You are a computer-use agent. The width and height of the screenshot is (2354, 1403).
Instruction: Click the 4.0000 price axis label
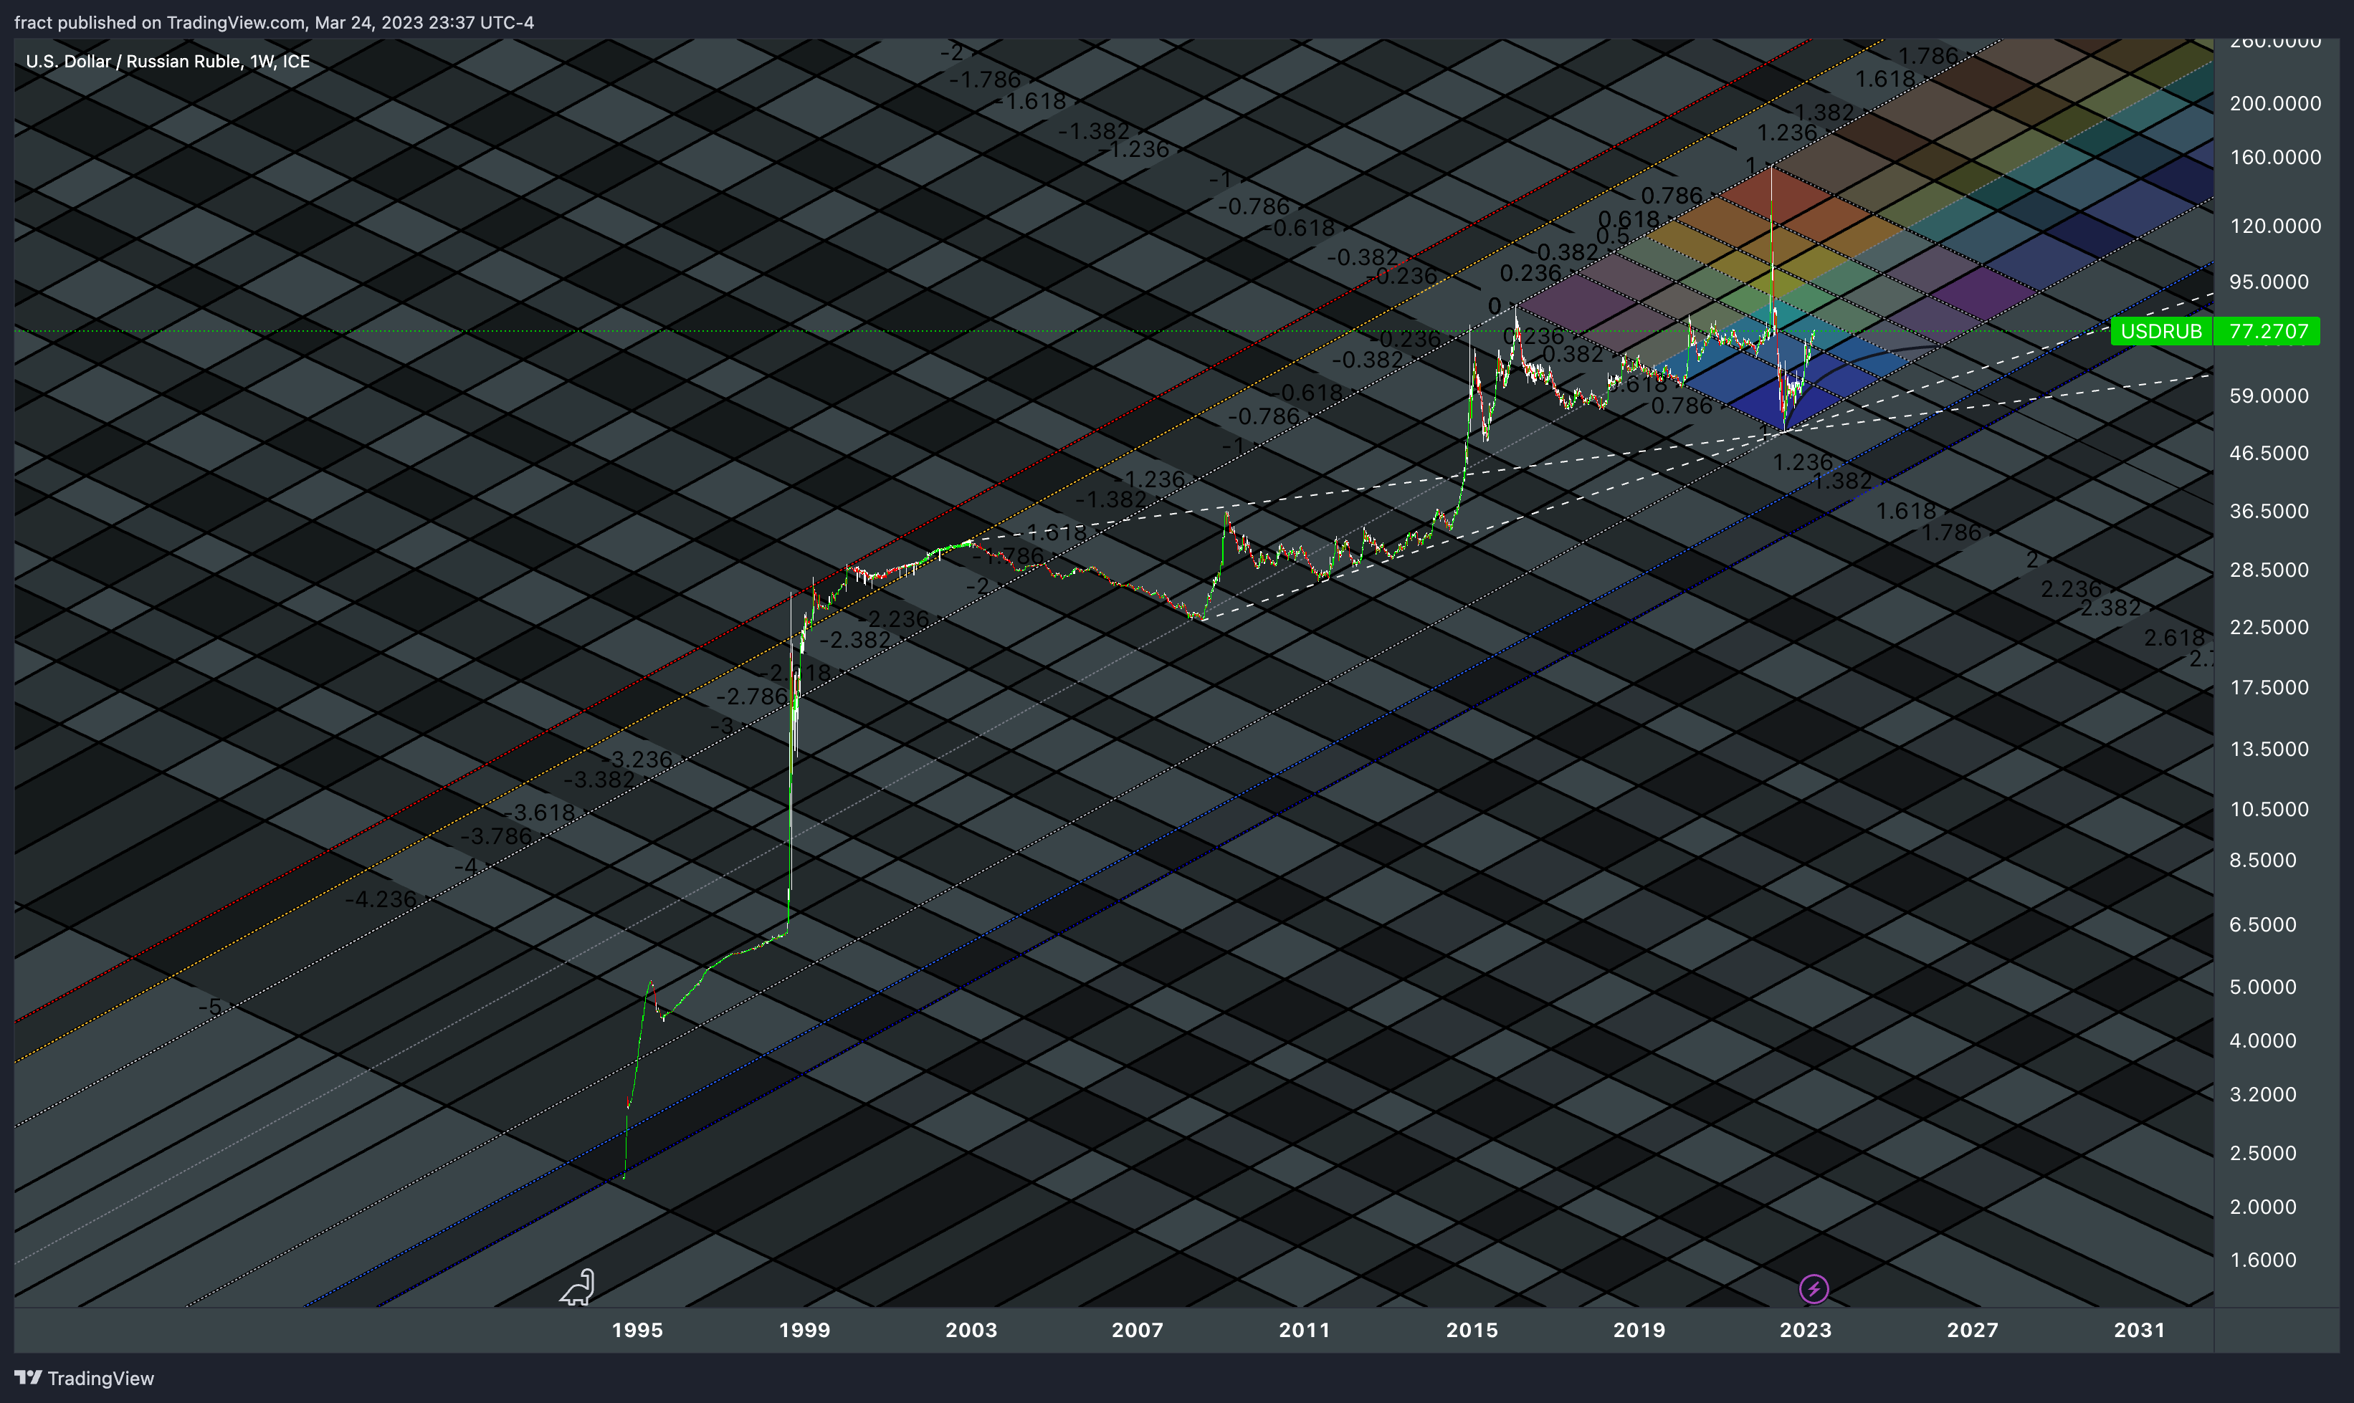click(x=2263, y=1041)
